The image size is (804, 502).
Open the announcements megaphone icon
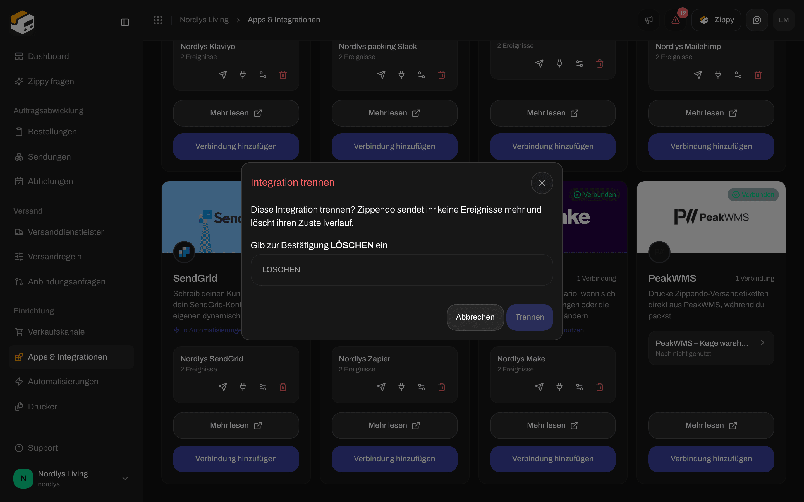[x=649, y=20]
